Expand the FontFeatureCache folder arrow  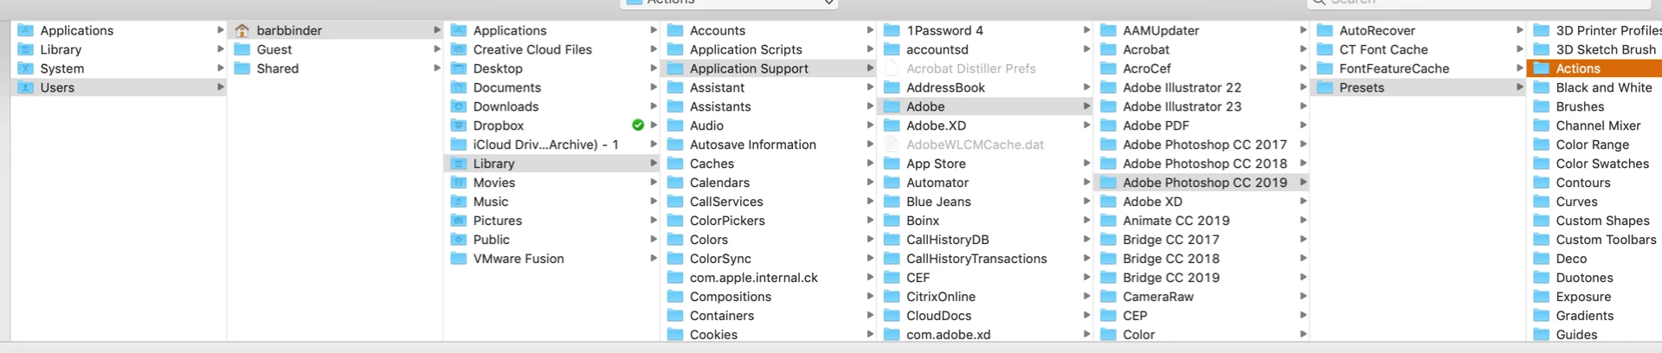(x=1518, y=68)
